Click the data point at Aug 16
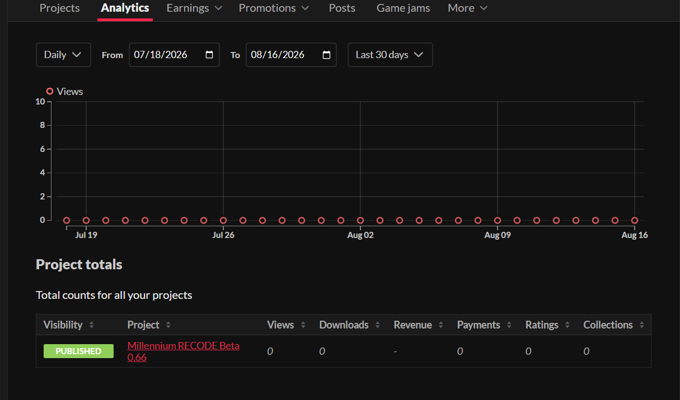This screenshot has width=680, height=400. 635,220
